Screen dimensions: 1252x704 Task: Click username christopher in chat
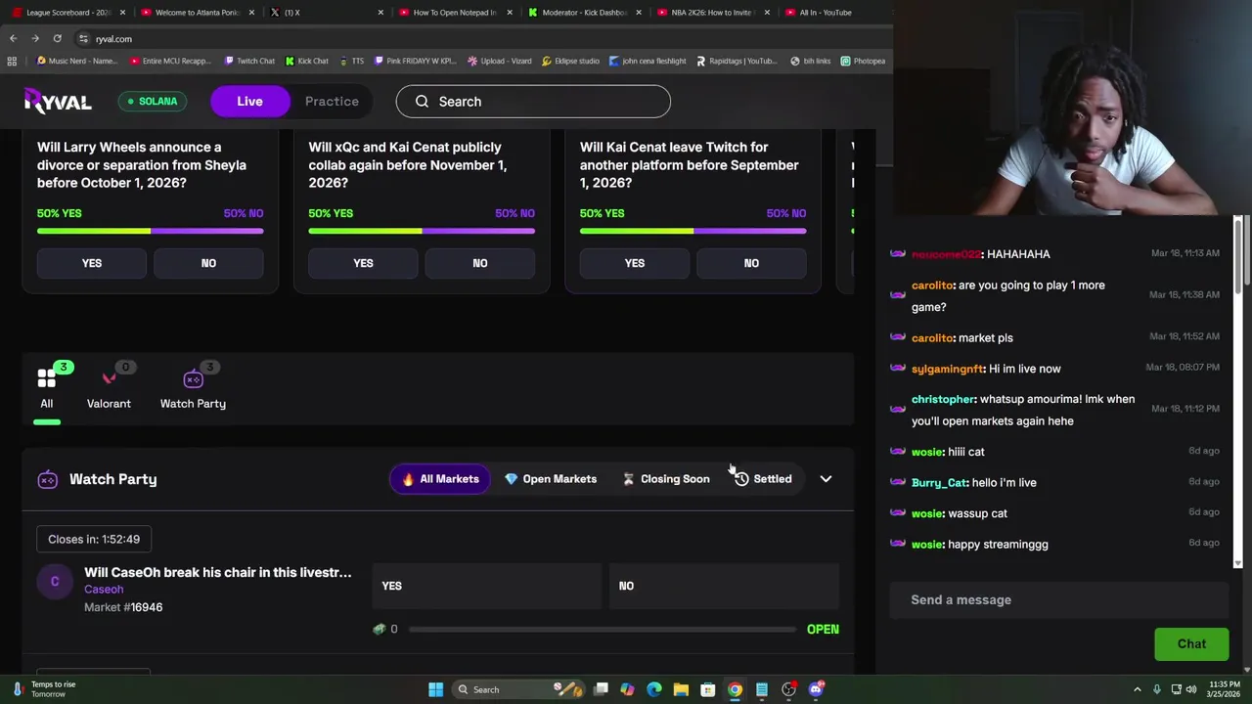click(x=944, y=399)
